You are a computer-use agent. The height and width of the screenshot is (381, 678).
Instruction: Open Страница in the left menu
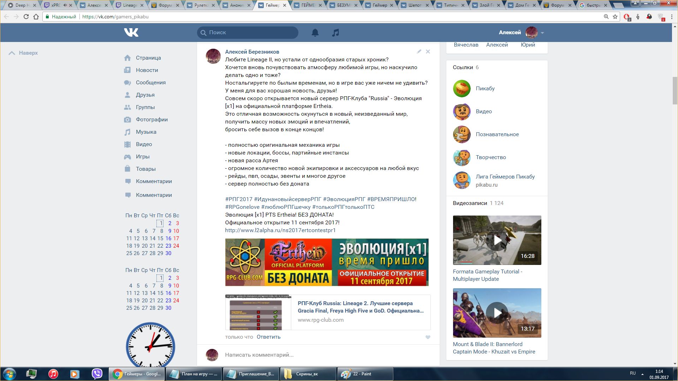tap(148, 58)
